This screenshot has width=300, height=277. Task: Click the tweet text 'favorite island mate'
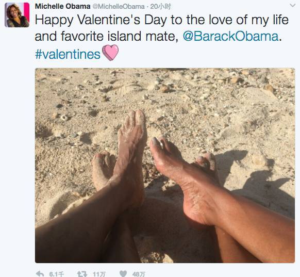(120, 36)
